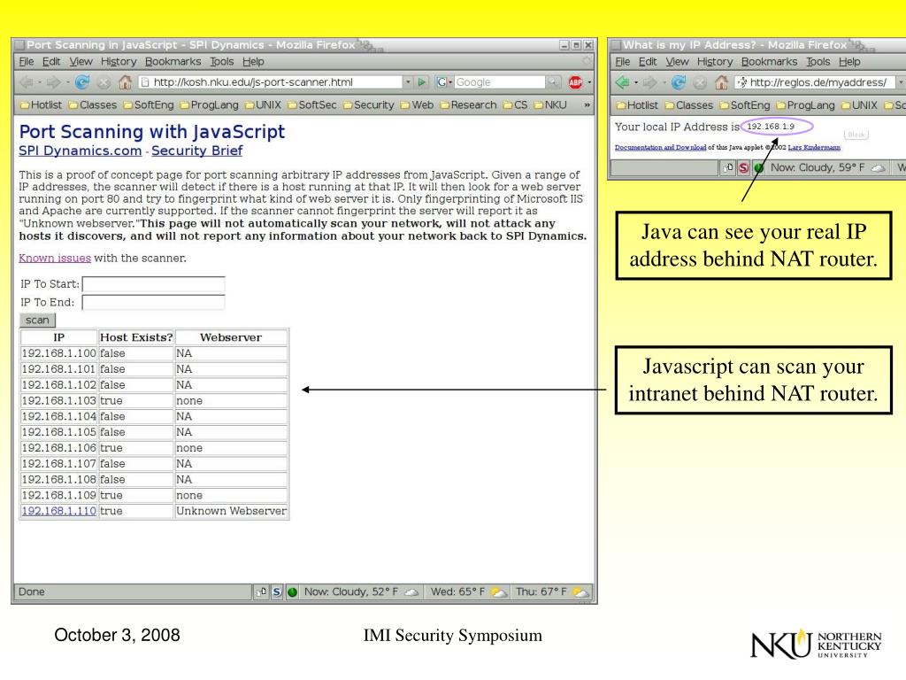Open back-history dropdown in What is my IP window

(636, 82)
